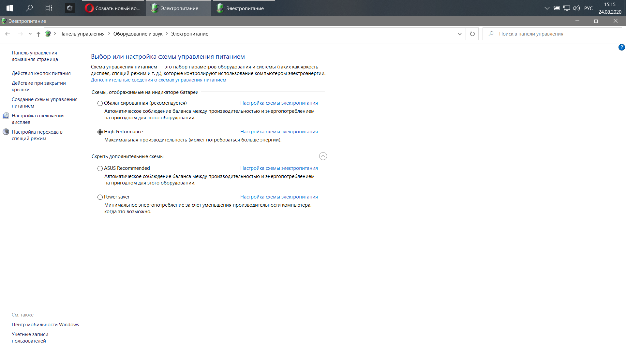This screenshot has height=352, width=626.
Task: Open Панель управления breadcrumb
Action: pos(82,34)
